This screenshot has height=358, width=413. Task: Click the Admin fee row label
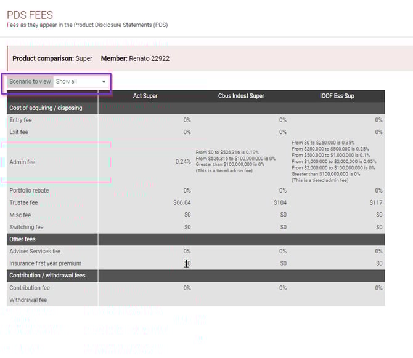click(x=22, y=162)
